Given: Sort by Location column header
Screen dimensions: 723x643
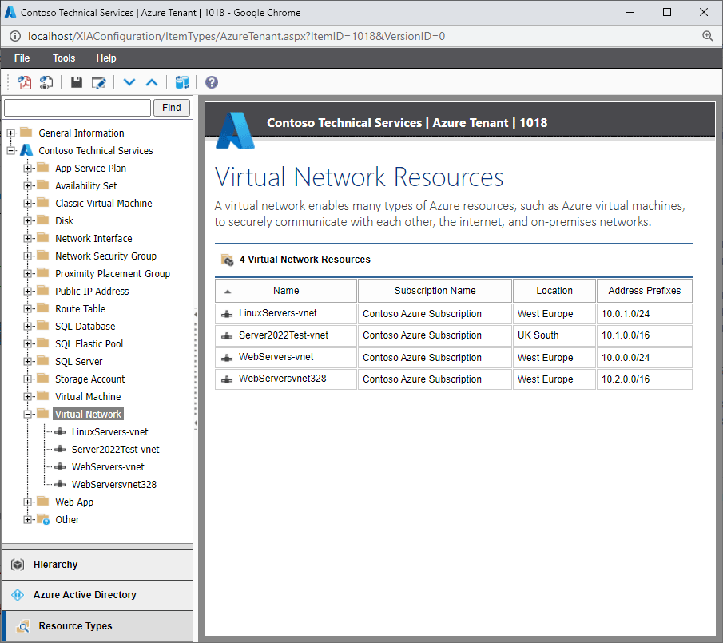Looking at the screenshot, I should click(554, 291).
